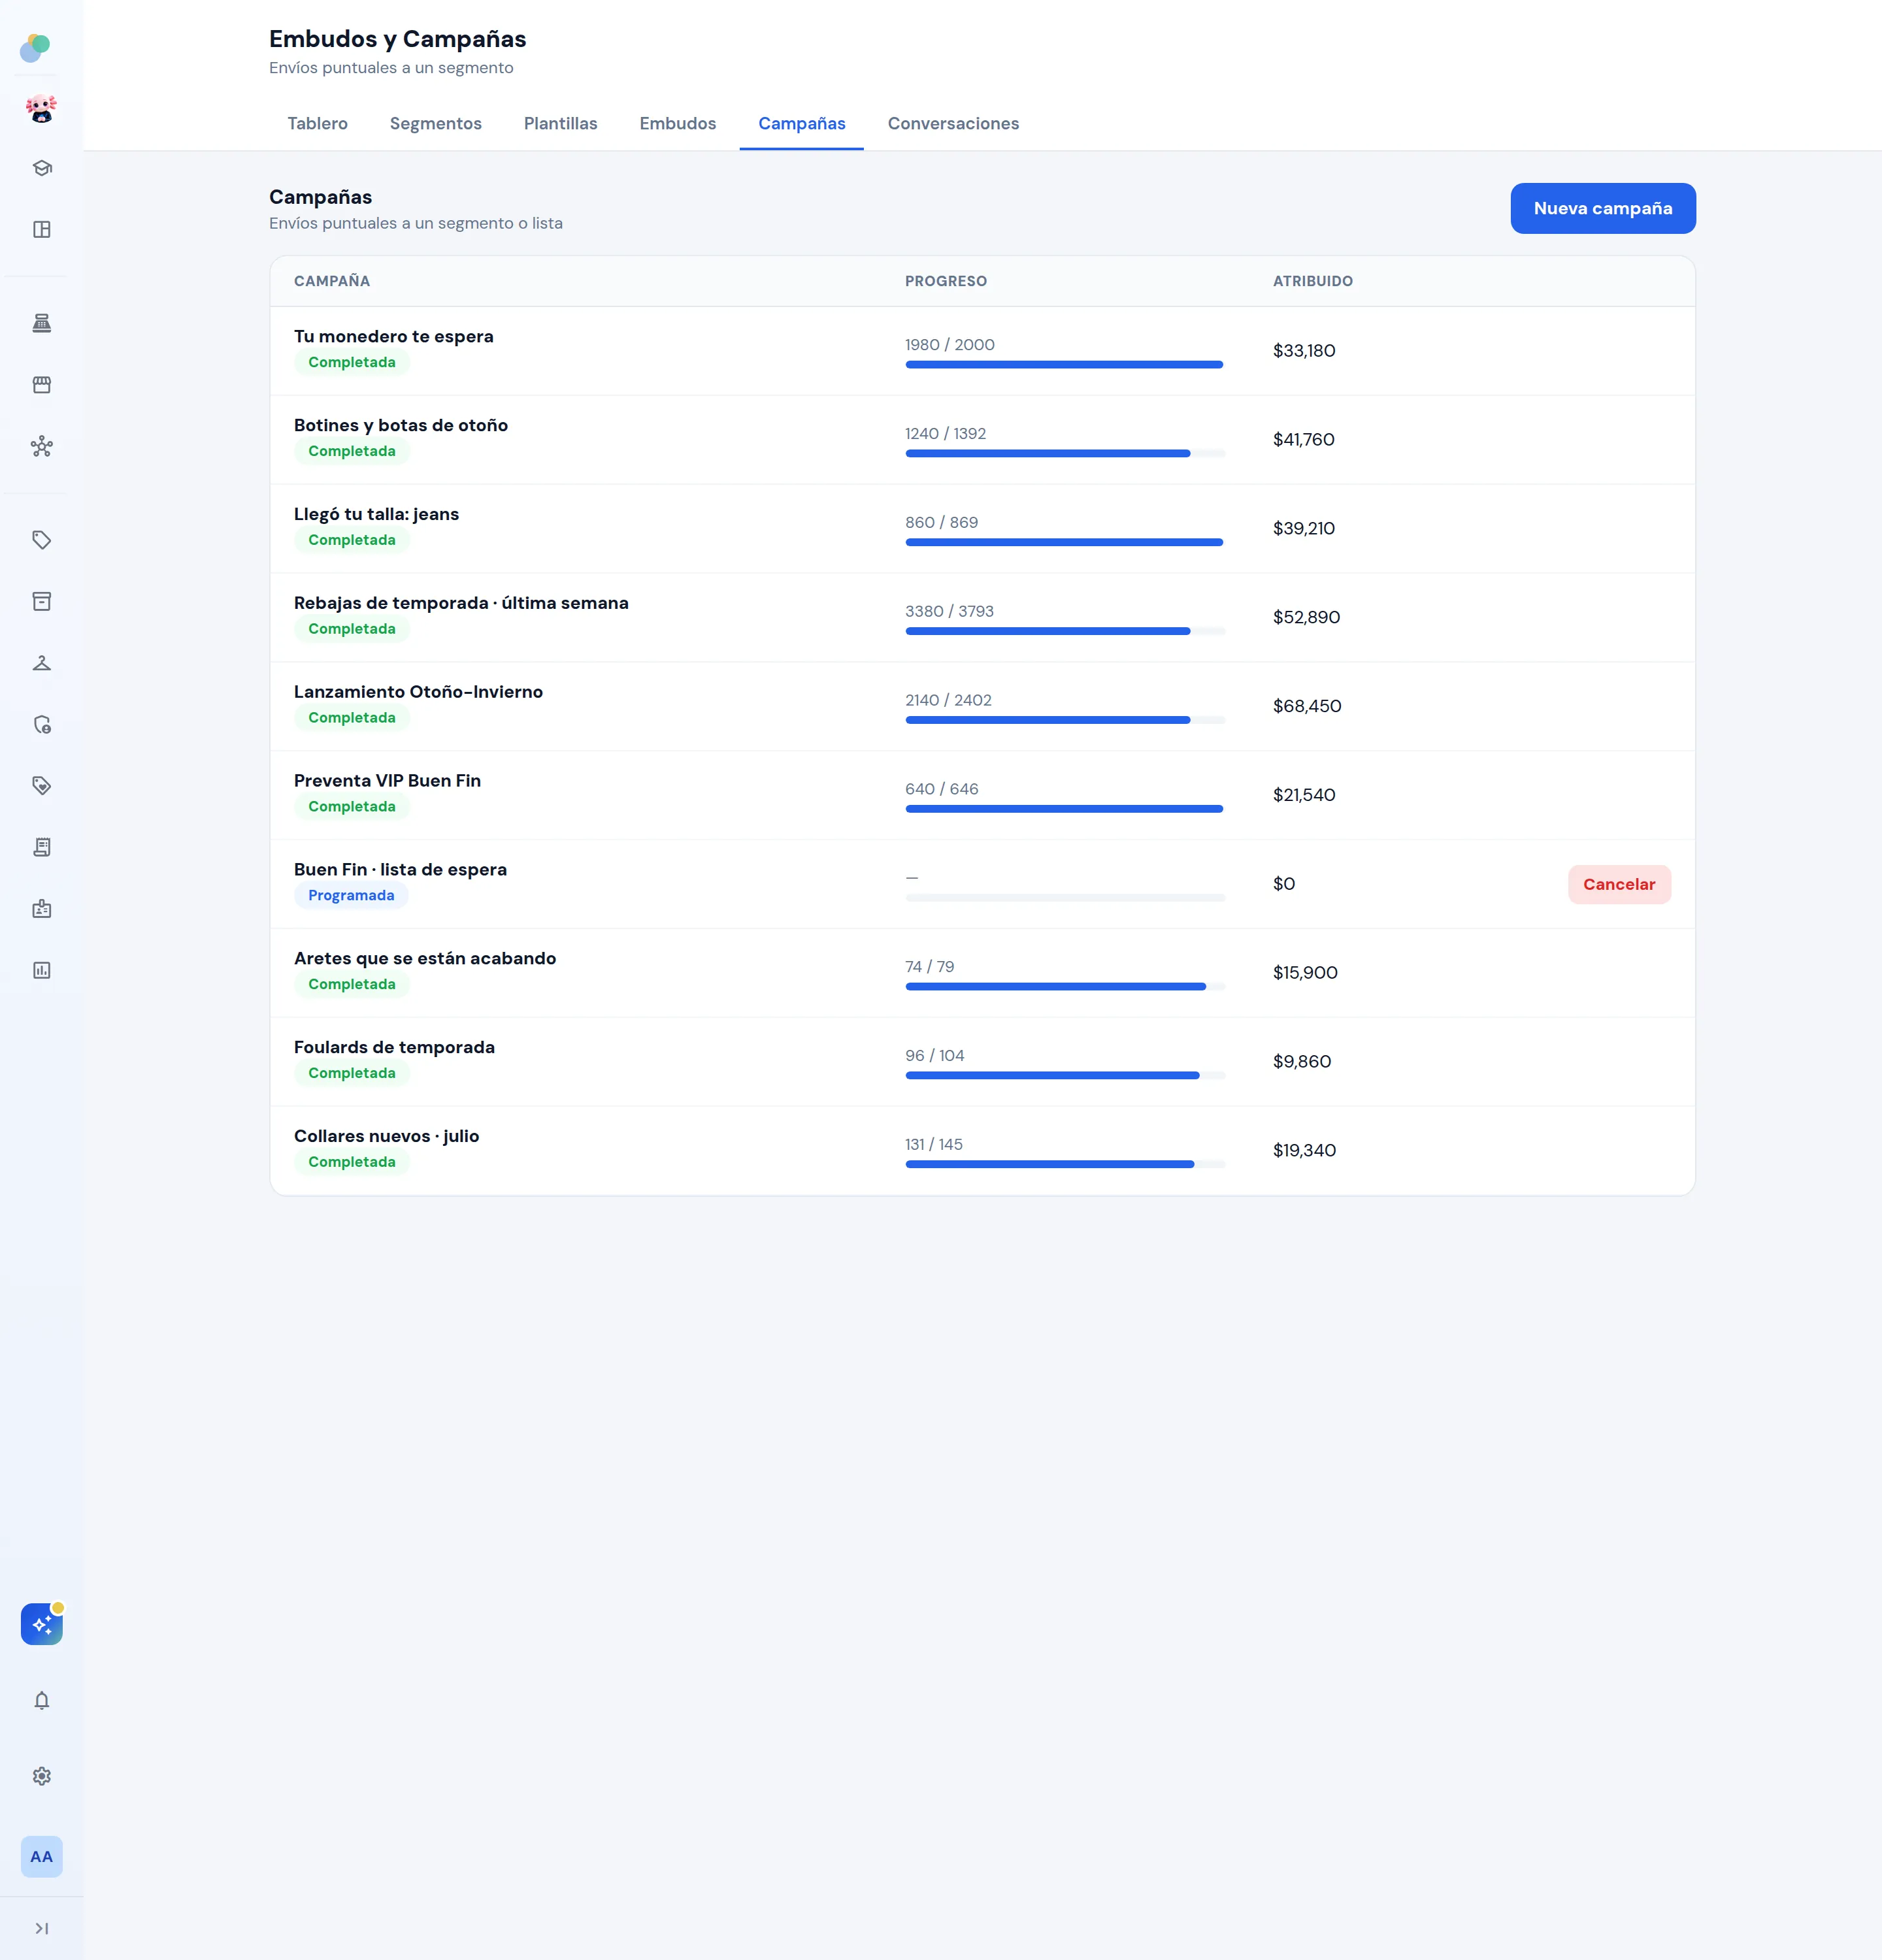Viewport: 1882px width, 1960px height.
Task: Click the PROGRESO column header
Action: tap(946, 282)
